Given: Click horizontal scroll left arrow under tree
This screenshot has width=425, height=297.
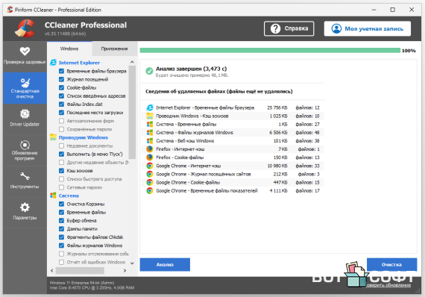Looking at the screenshot, I should [x=52, y=270].
